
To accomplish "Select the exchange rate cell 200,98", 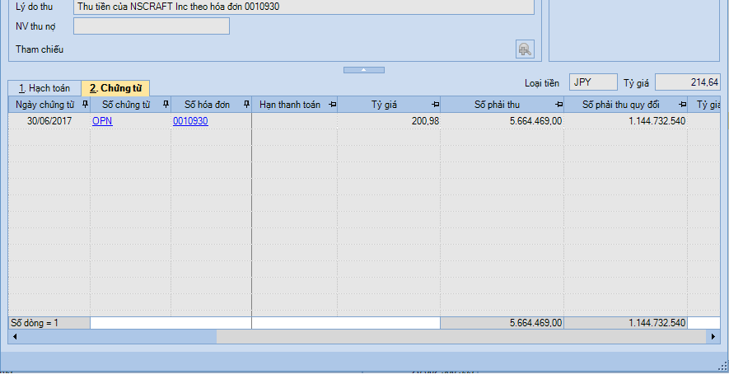I will [389, 121].
